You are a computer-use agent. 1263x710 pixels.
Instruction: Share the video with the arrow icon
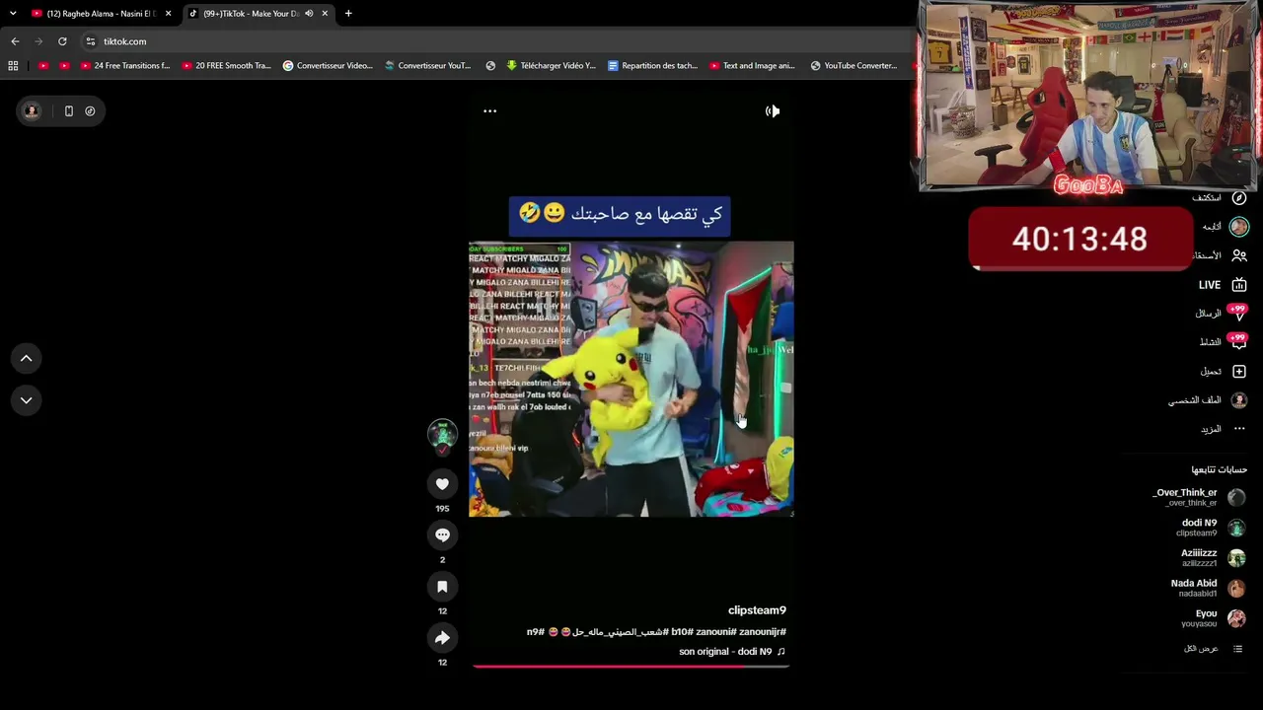pyautogui.click(x=442, y=638)
